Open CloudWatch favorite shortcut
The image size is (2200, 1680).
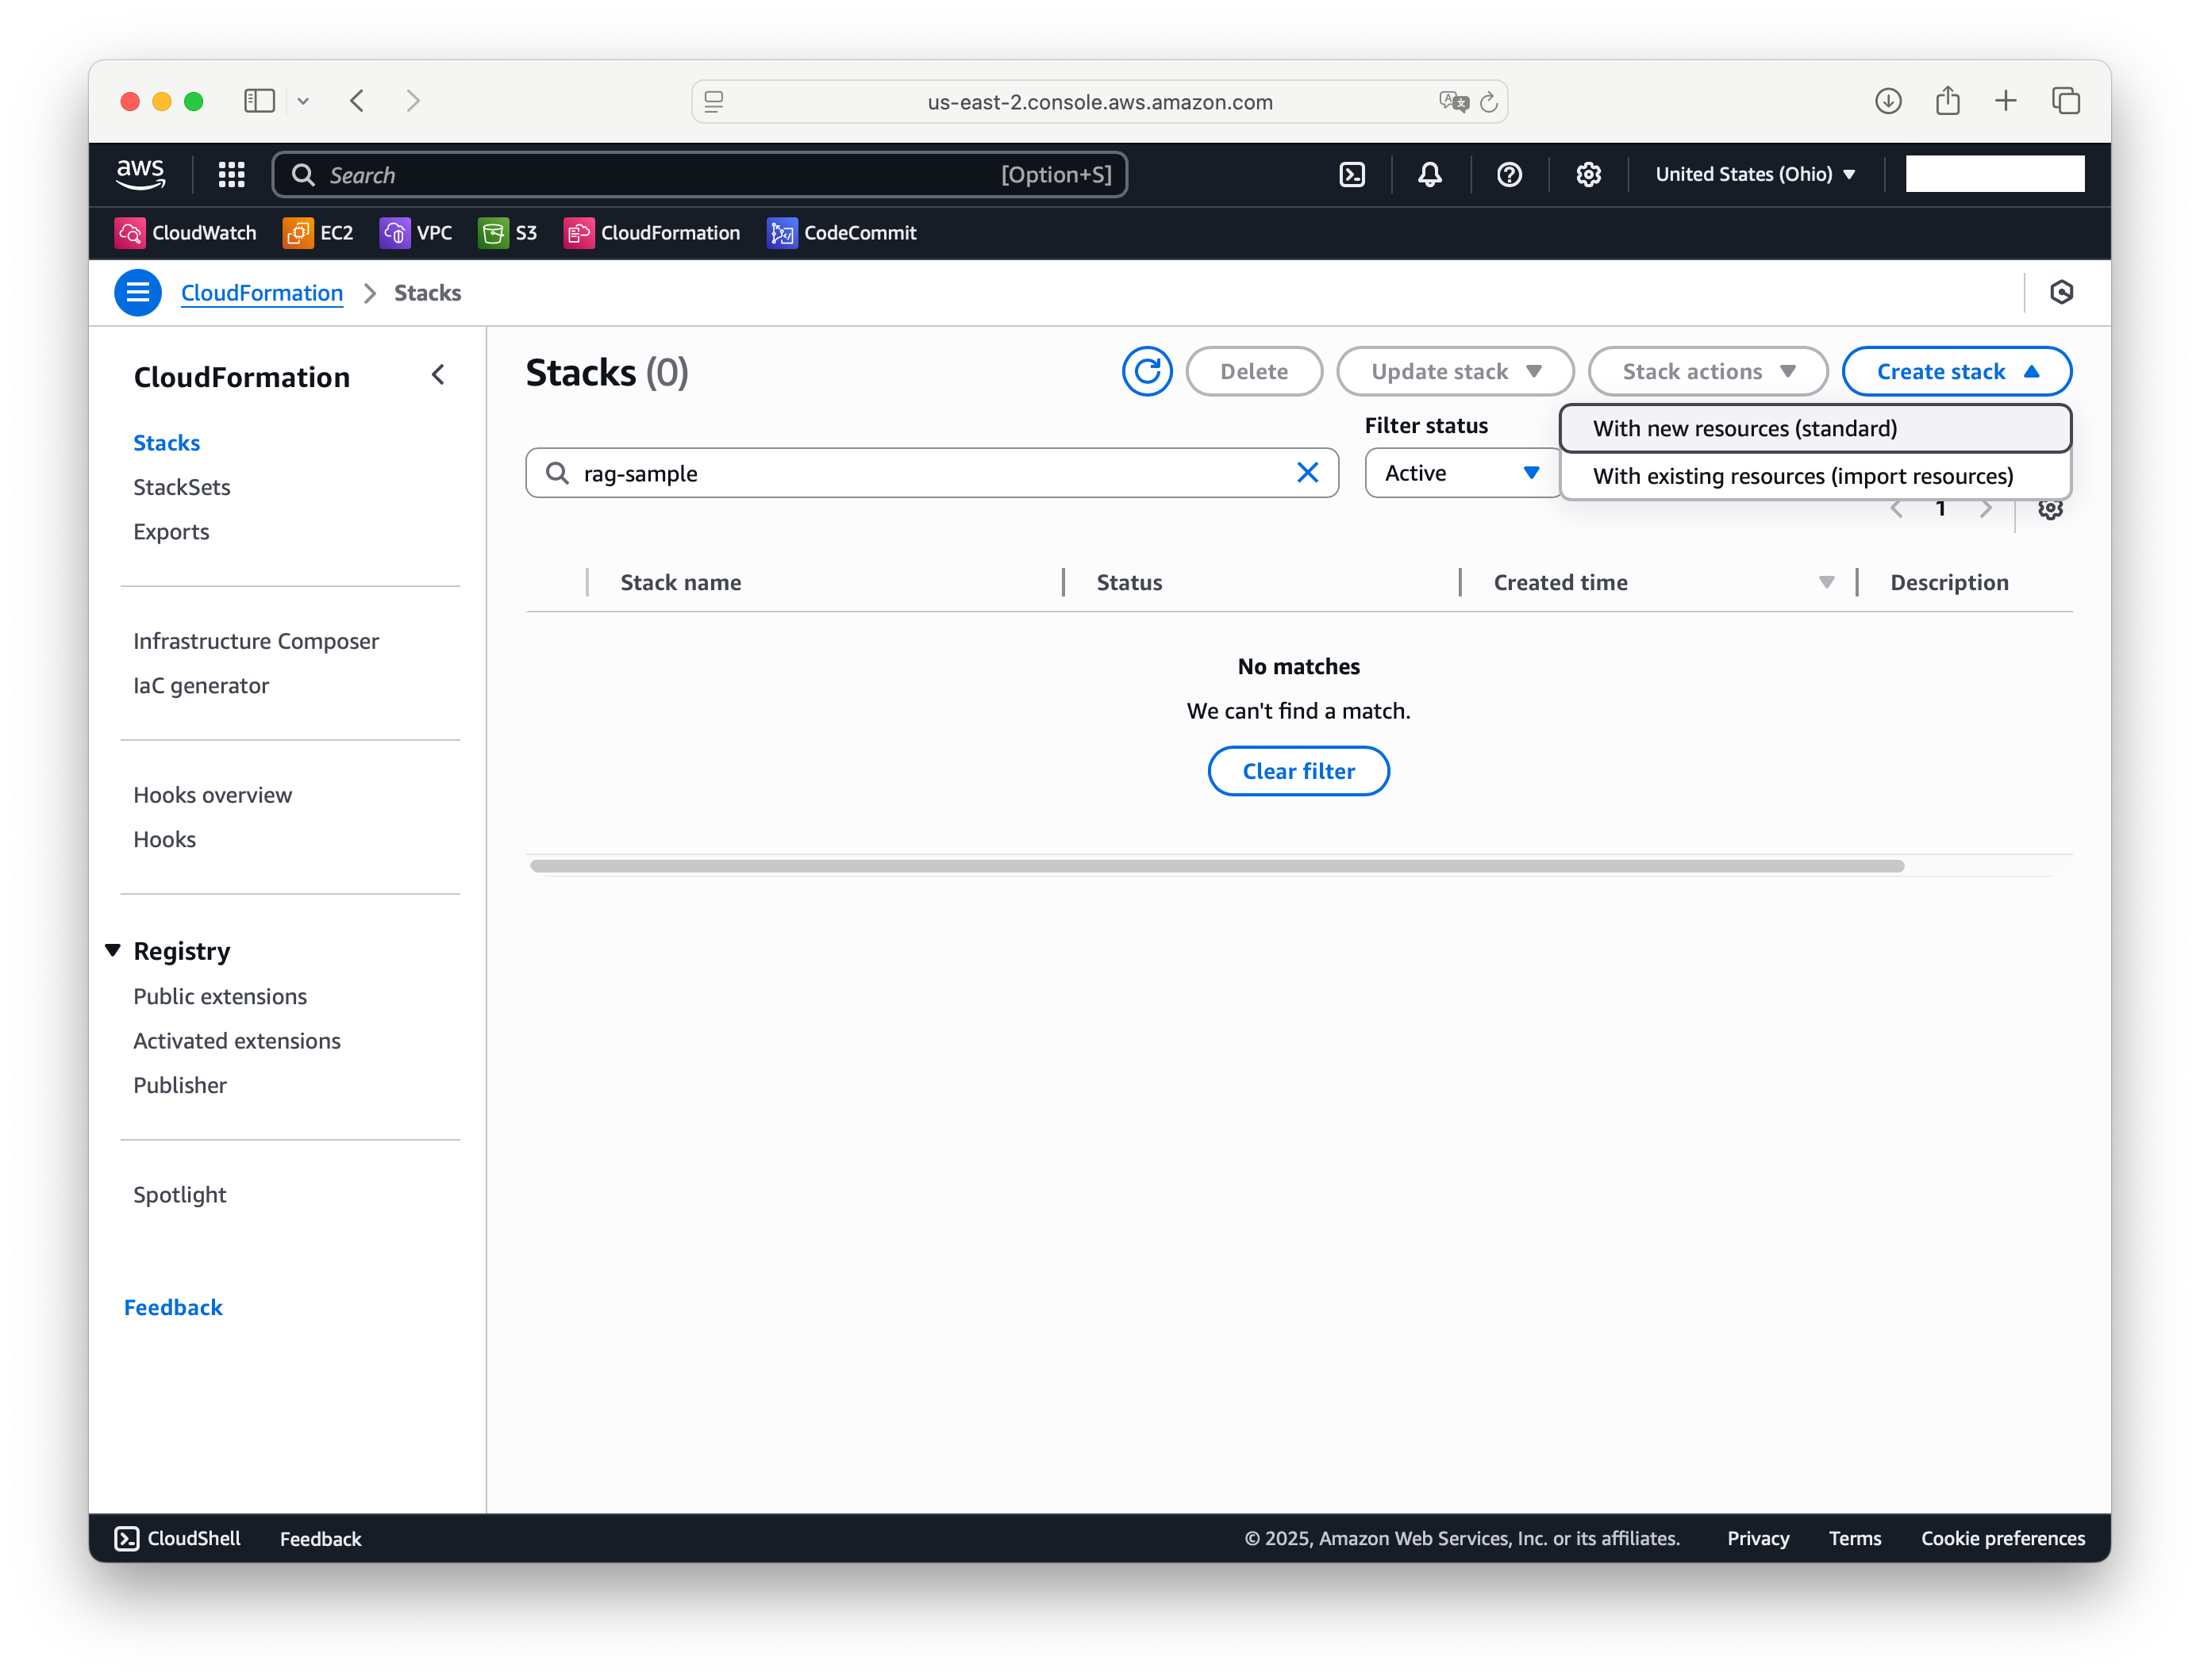pyautogui.click(x=186, y=233)
